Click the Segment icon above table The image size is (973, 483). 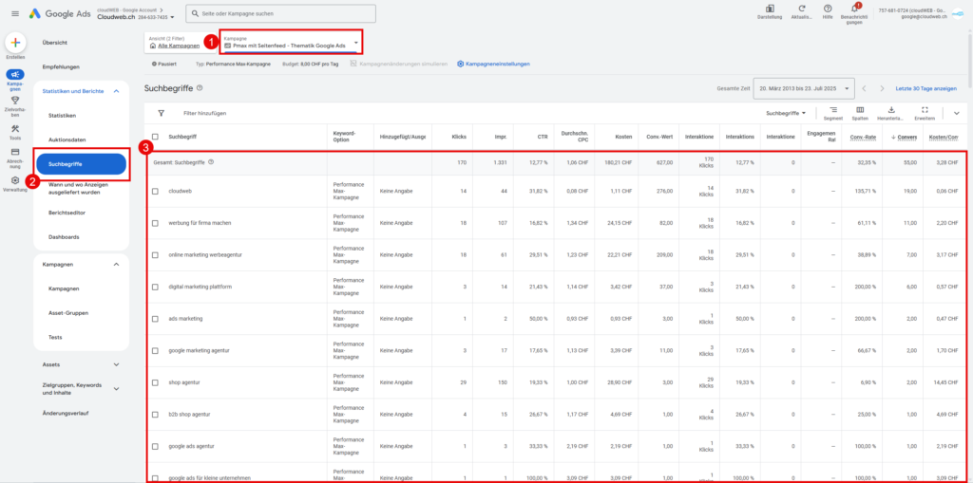click(x=832, y=112)
